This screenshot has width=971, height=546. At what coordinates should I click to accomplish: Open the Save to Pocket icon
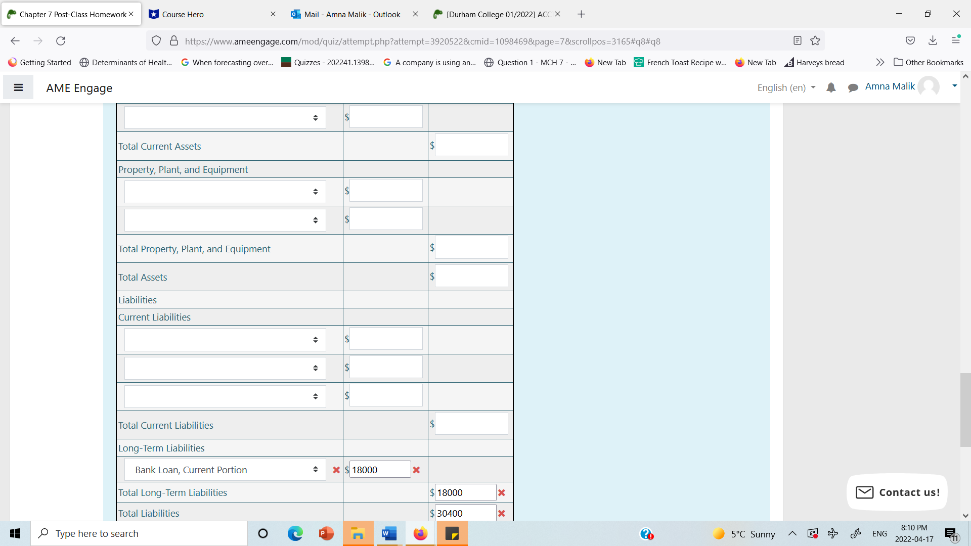click(x=910, y=41)
